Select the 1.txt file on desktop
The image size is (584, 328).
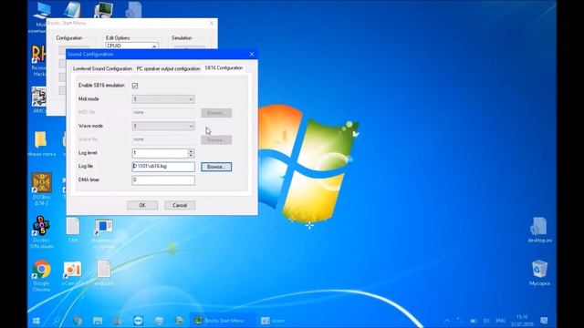[73, 231]
